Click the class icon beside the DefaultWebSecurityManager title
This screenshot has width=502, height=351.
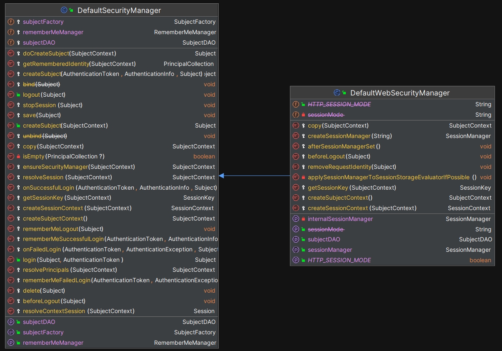[x=337, y=93]
